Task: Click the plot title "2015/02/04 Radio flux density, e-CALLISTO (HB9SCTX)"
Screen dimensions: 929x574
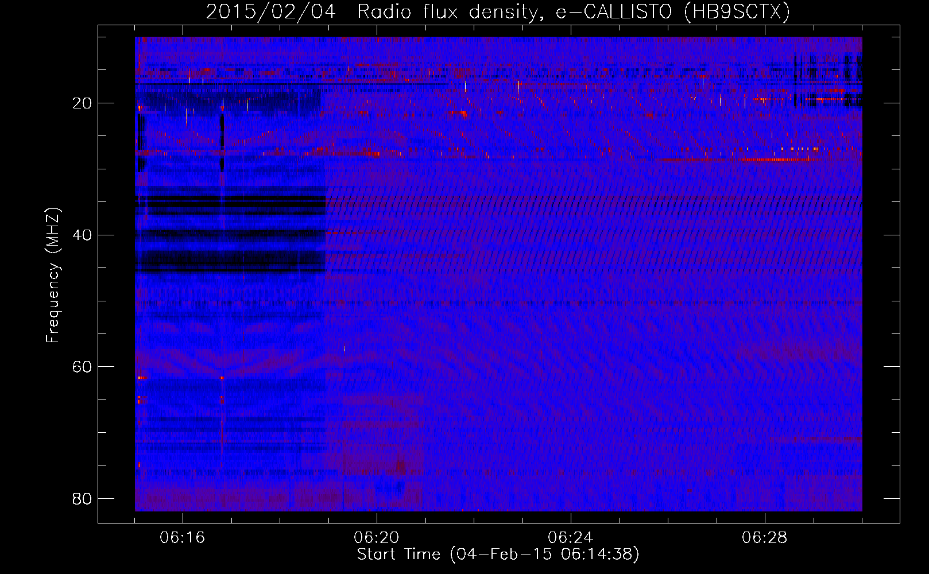Action: [x=498, y=11]
